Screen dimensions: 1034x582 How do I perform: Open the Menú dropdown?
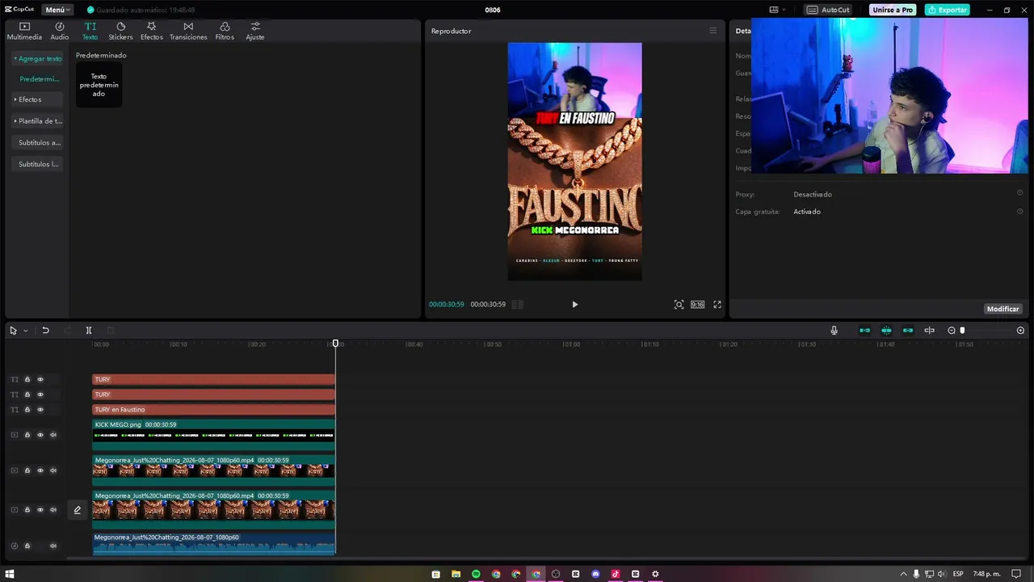(x=58, y=10)
